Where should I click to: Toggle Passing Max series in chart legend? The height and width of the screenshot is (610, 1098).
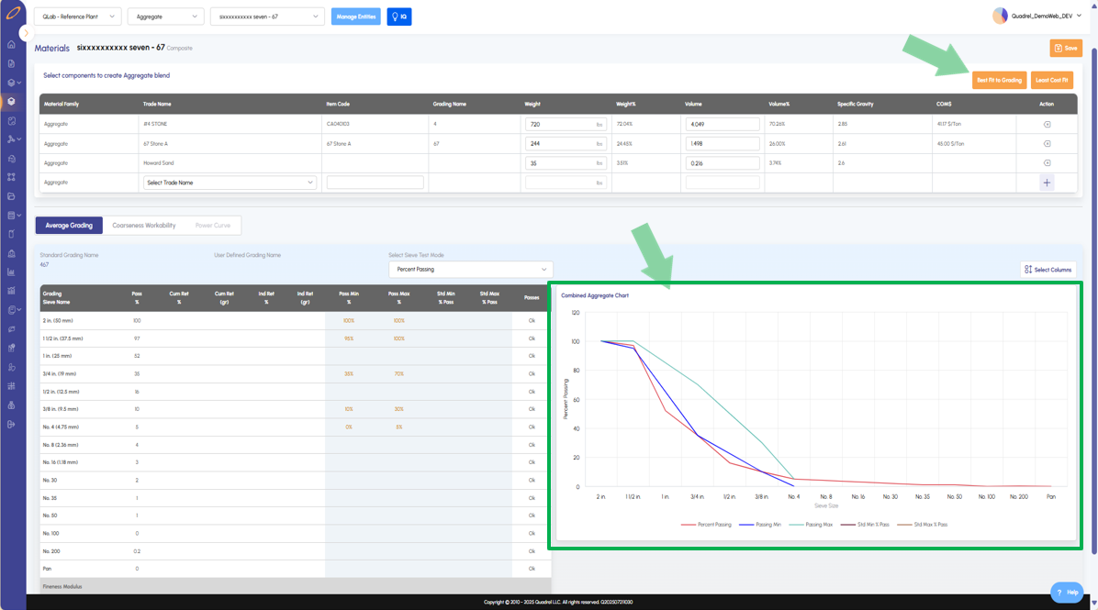[x=813, y=525]
